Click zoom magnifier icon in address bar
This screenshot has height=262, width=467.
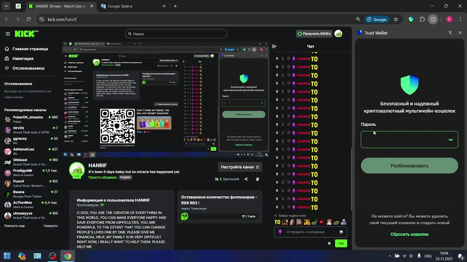[358, 19]
